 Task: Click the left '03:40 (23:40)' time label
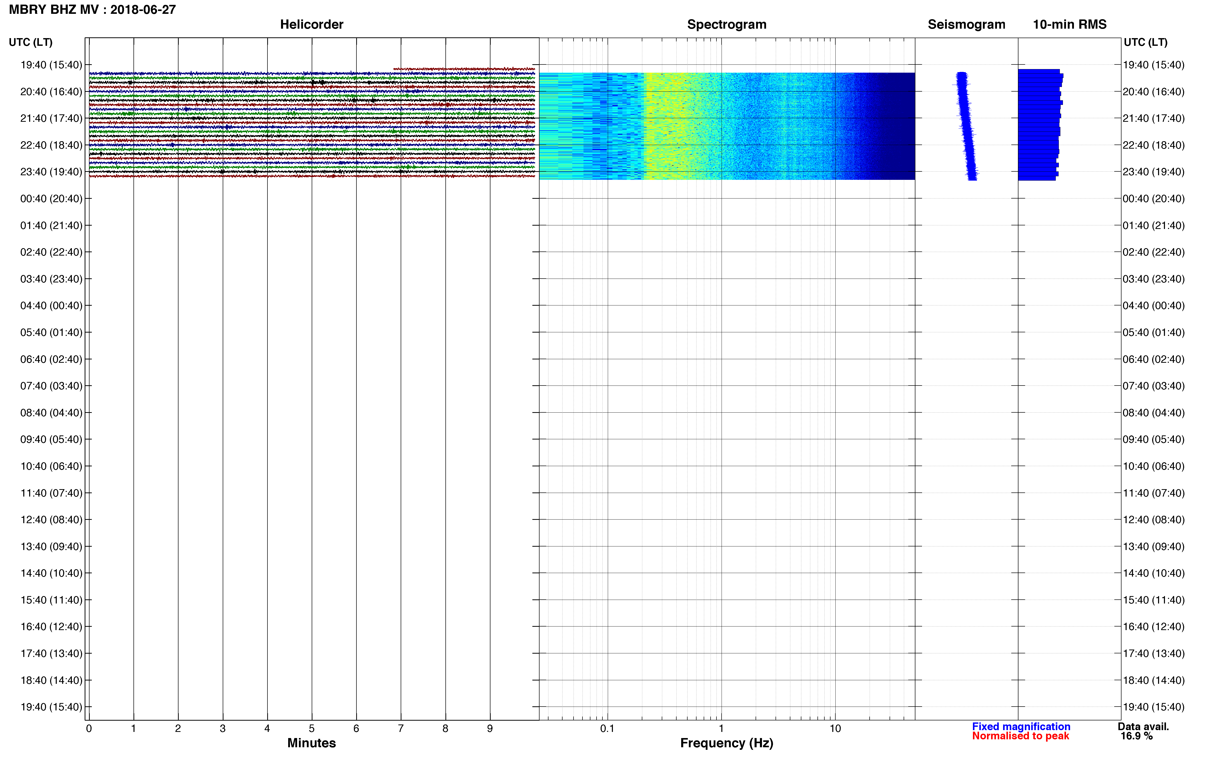51,279
